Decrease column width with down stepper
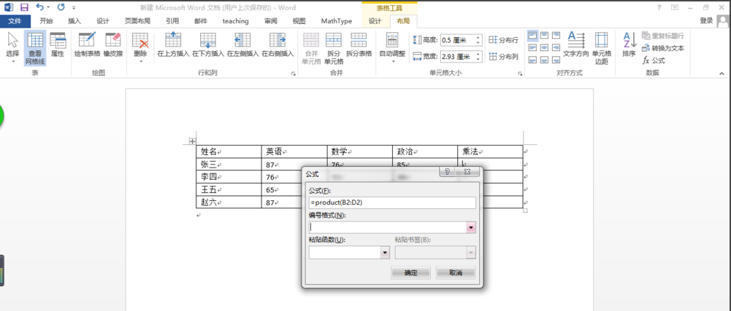 click(478, 60)
